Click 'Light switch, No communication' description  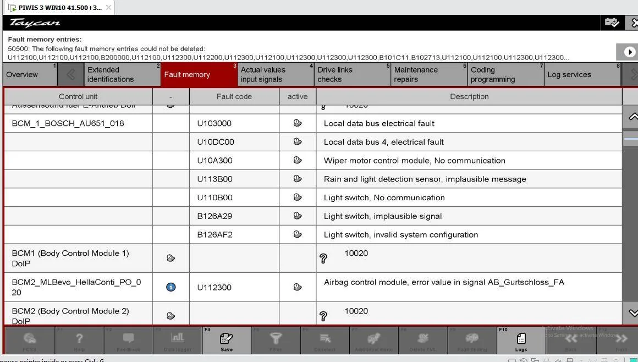coord(384,198)
